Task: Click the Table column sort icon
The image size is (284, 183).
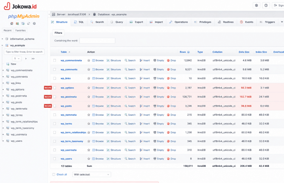Action: [69, 52]
